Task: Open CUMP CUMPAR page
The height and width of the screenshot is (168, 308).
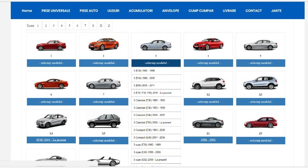Action: click(201, 10)
